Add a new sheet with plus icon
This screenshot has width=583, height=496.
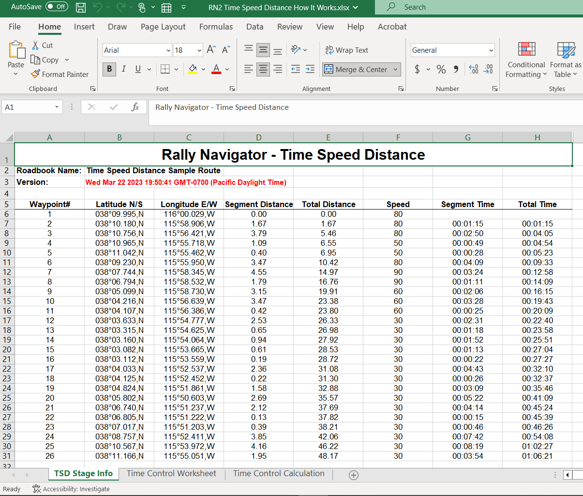(354, 475)
